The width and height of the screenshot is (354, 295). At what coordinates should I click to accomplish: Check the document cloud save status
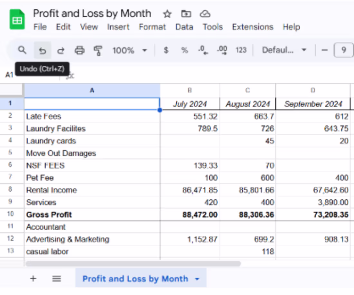click(205, 14)
